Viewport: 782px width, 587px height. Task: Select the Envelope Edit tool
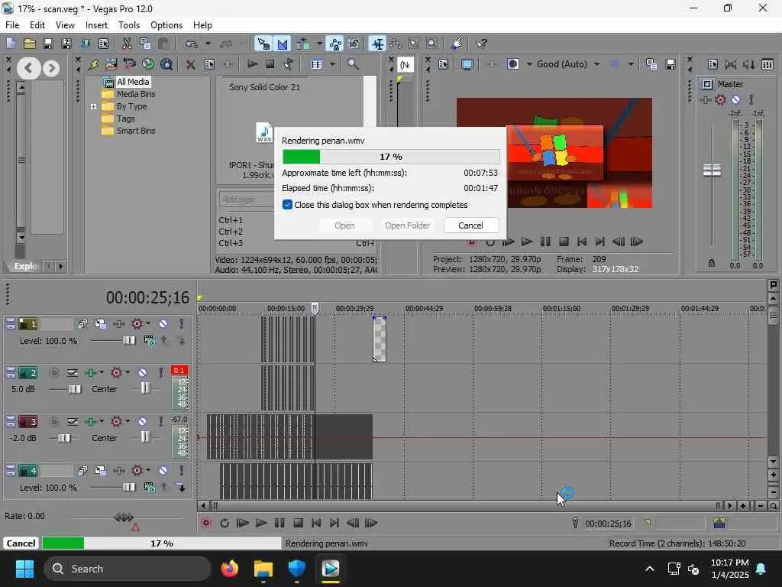click(x=396, y=44)
